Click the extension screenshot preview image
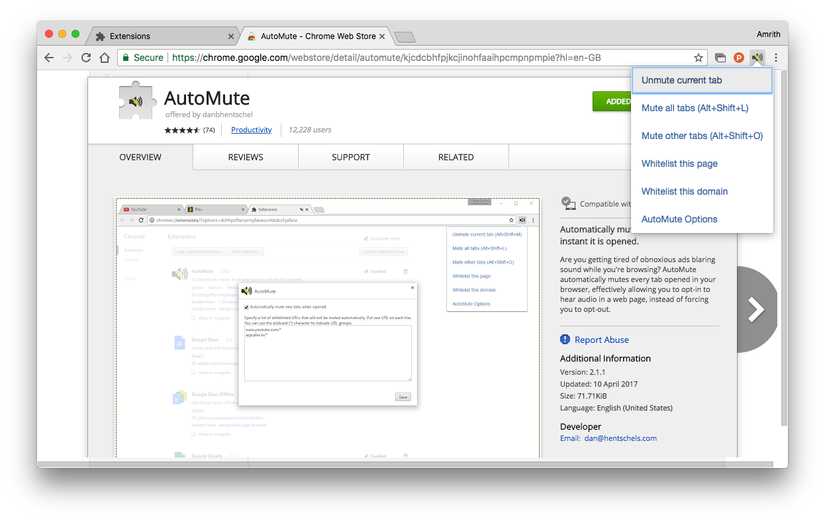The width and height of the screenshot is (825, 521). (328, 327)
